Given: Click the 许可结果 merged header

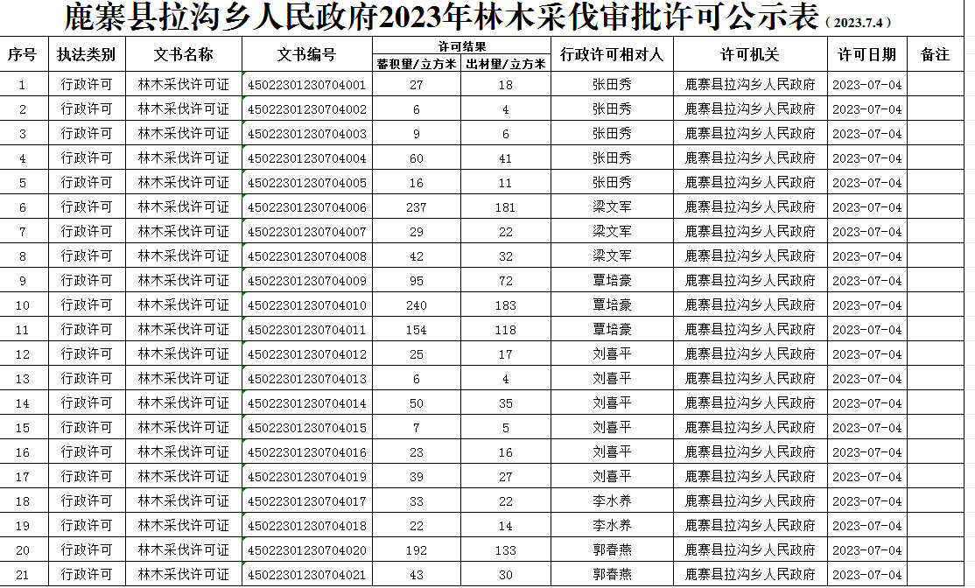Looking at the screenshot, I should click(x=461, y=45).
